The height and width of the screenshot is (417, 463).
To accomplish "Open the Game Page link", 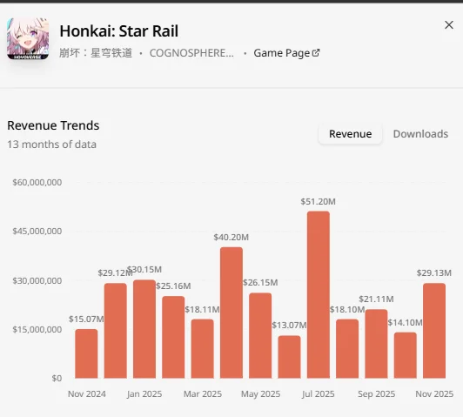I will tap(286, 53).
